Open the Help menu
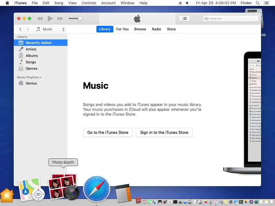The height and width of the screenshot is (206, 275). click(143, 3)
